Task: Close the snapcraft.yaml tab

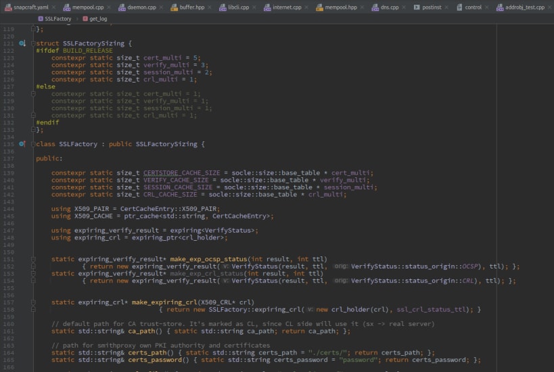Action: pos(53,7)
